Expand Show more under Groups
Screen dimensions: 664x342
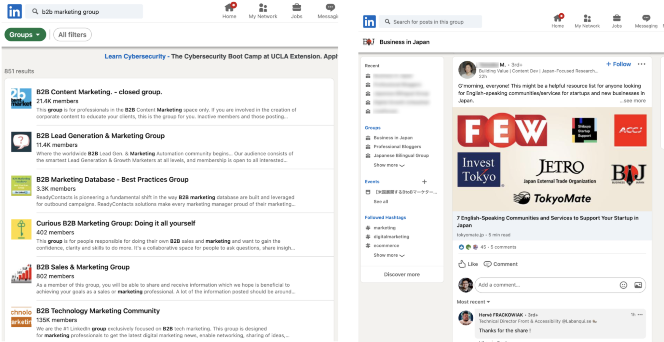pos(389,165)
